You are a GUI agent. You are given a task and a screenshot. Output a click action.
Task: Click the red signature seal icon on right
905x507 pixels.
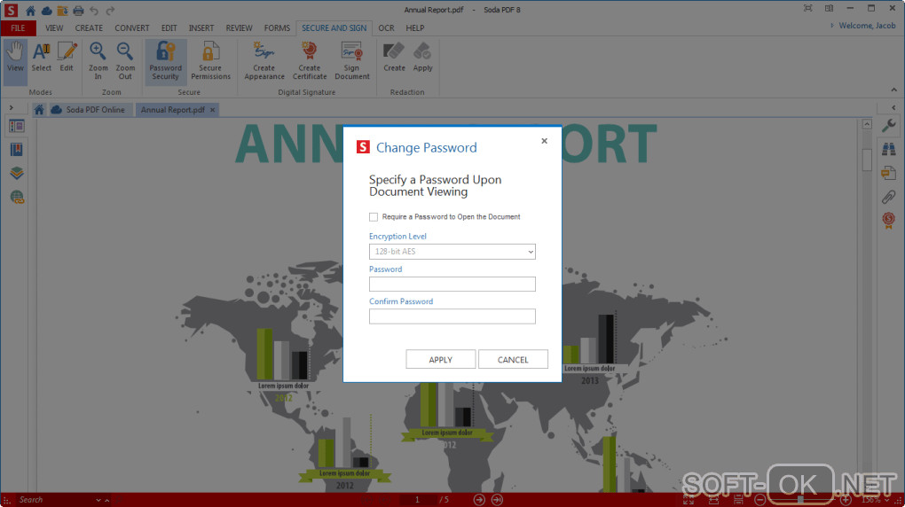[x=889, y=220]
